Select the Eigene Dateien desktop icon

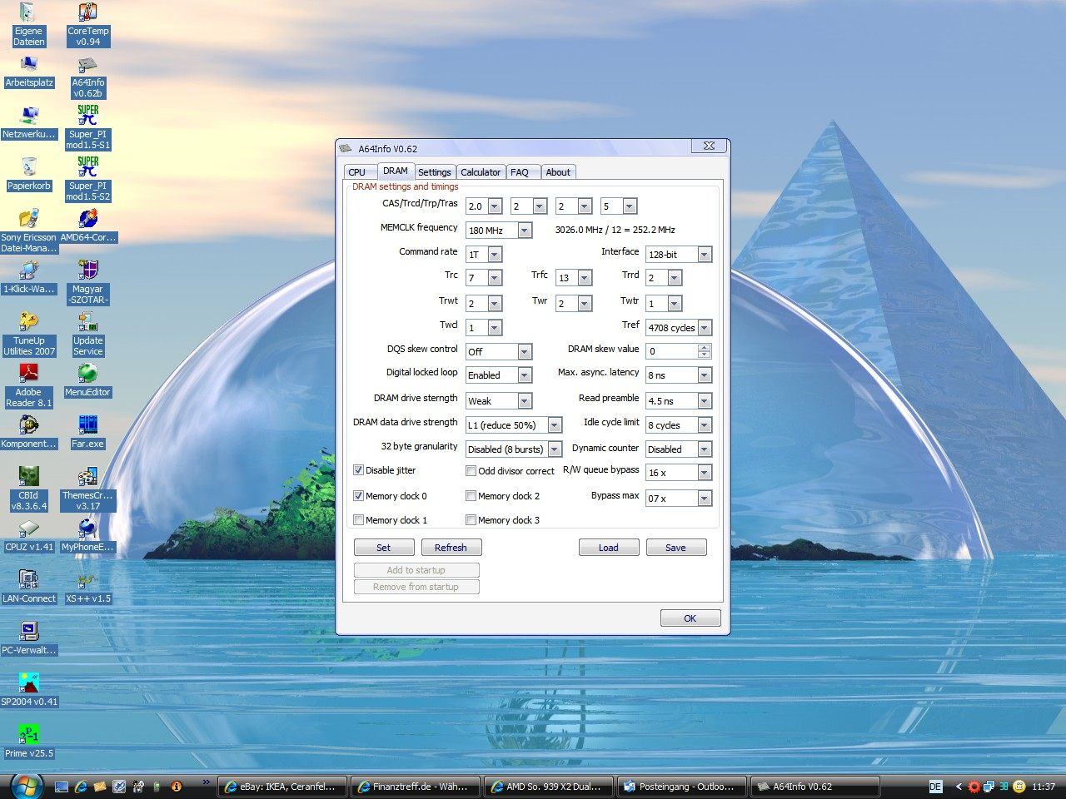[28, 24]
